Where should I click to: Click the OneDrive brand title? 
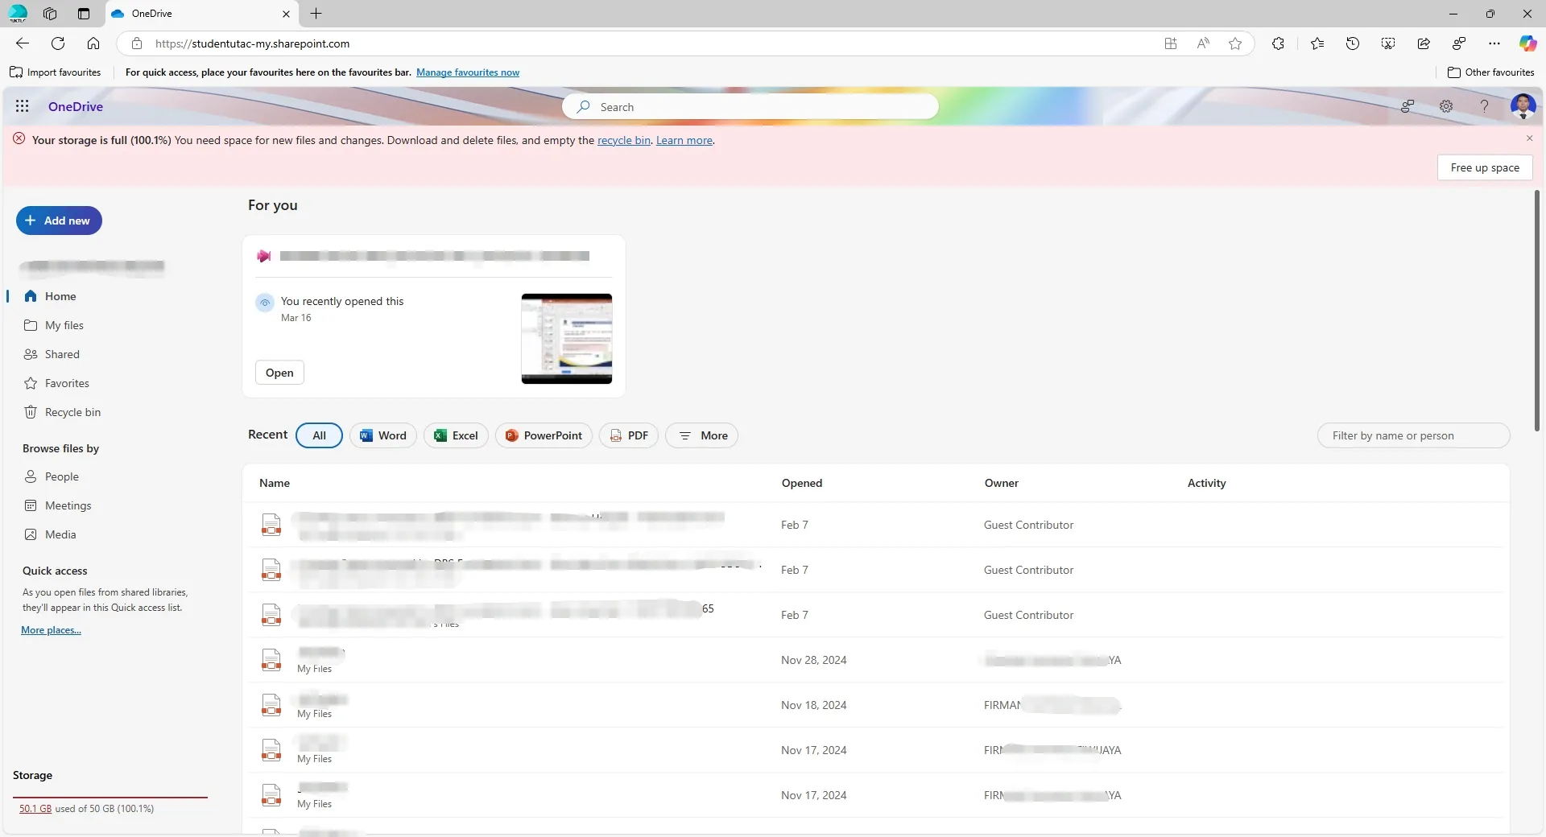(x=76, y=106)
